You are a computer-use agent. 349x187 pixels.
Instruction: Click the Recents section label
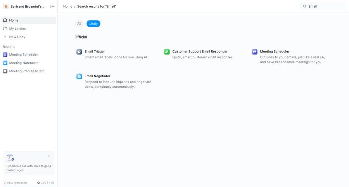[9, 47]
